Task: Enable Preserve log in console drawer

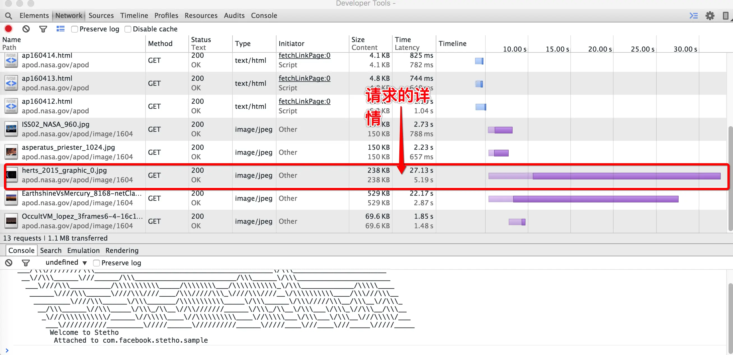Action: click(96, 263)
